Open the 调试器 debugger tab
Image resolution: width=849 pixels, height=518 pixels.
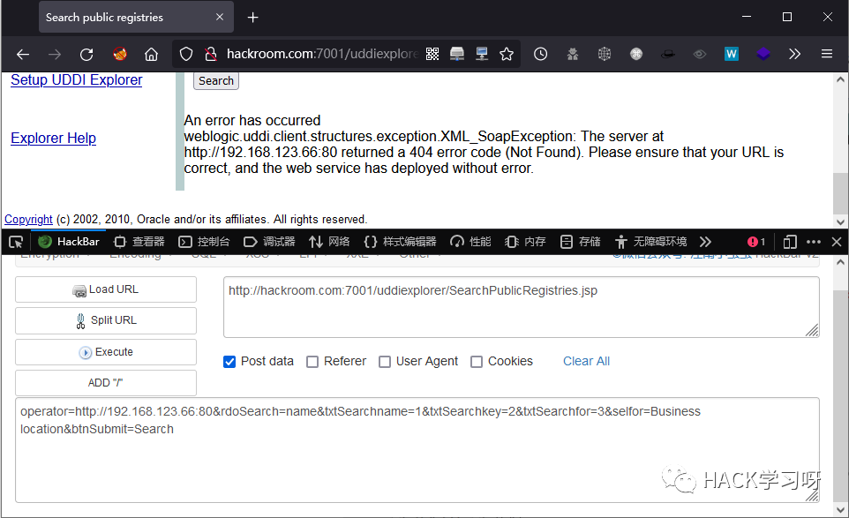(x=269, y=242)
